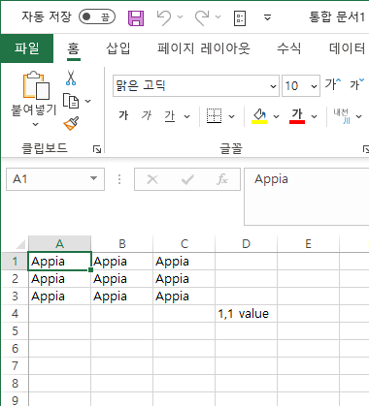Select row 1 header
This screenshot has height=406, width=369.
16,262
